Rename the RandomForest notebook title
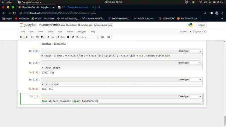 [x=50, y=25]
